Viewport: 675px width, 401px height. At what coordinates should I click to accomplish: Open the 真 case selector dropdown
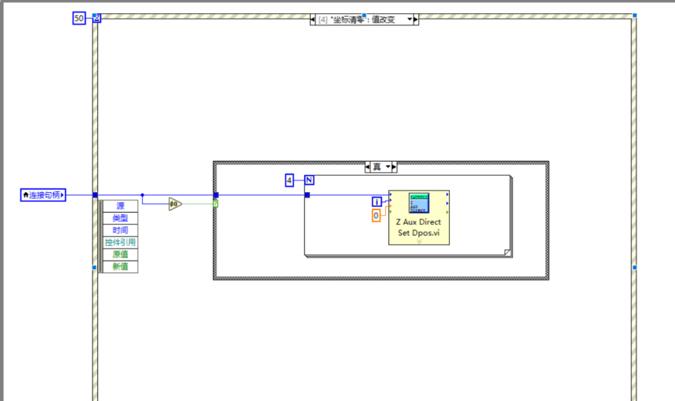coord(388,166)
